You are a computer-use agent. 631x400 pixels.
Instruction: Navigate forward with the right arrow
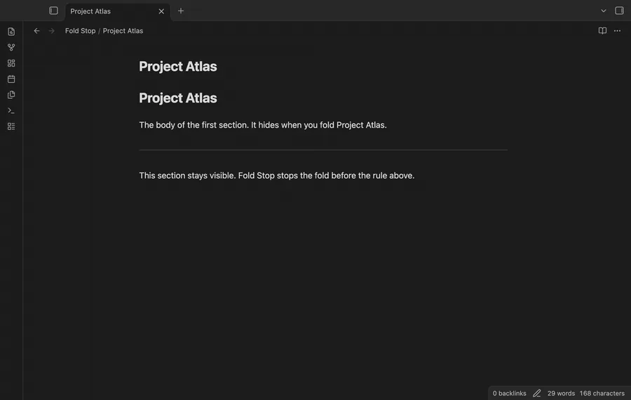click(51, 31)
